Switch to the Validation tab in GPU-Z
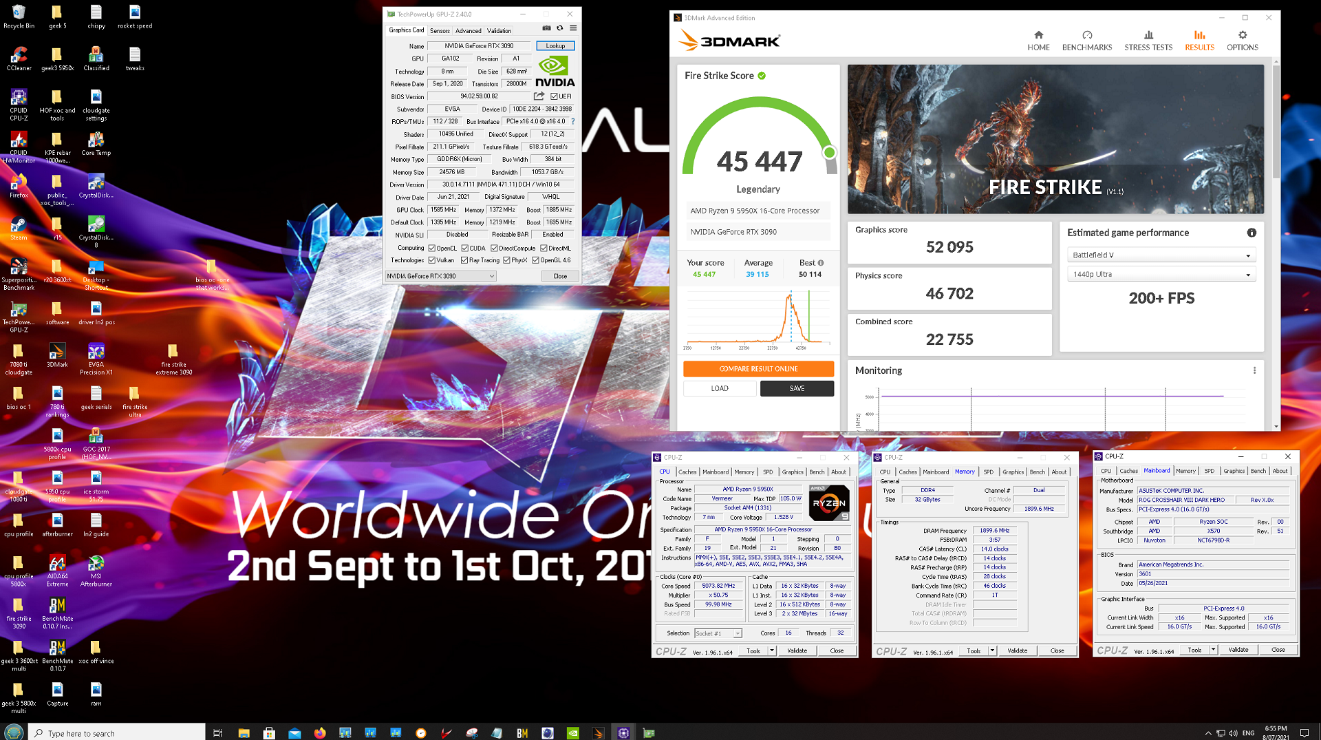The image size is (1321, 740). coord(499,30)
